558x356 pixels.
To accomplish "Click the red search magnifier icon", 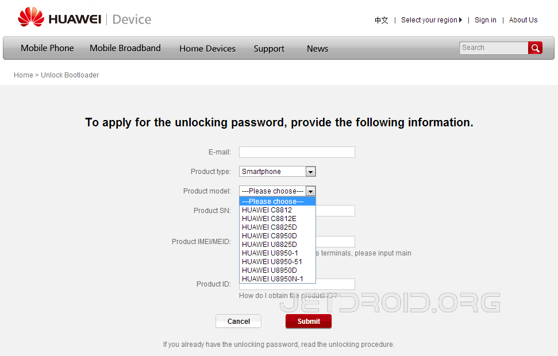I will pyautogui.click(x=535, y=48).
